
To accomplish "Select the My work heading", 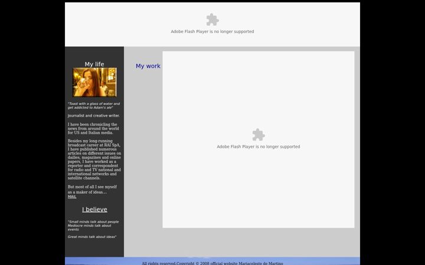I will coord(148,66).
